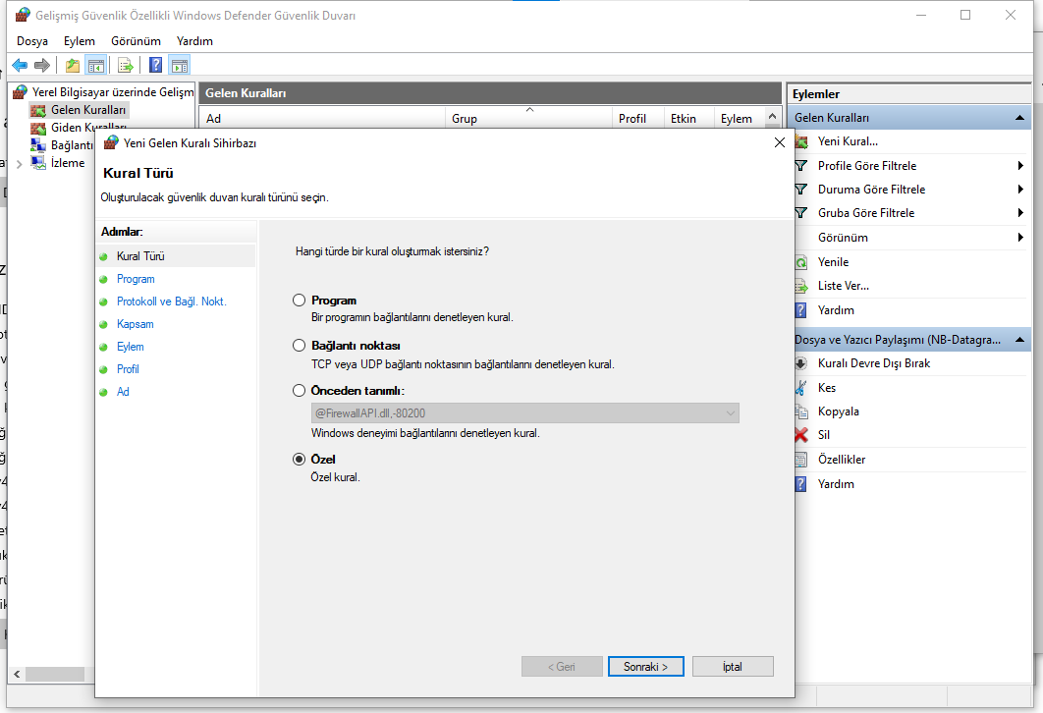Image resolution: width=1043 pixels, height=713 pixels.
Task: Click Kuralı Devre Dışı Bırak action
Action: pos(873,363)
